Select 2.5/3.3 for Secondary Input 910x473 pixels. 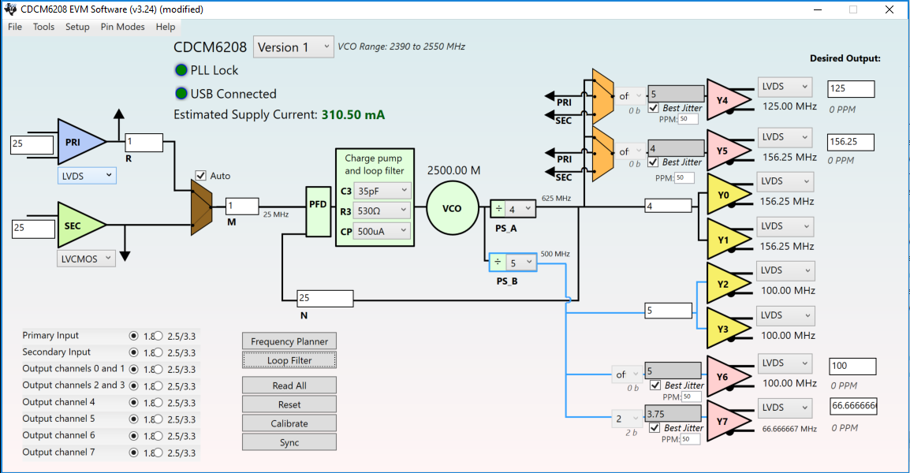(159, 352)
